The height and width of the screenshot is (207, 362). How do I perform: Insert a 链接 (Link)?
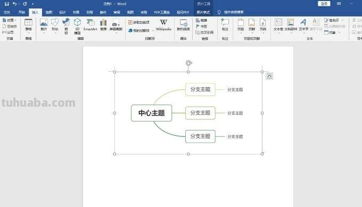pyautogui.click(x=201, y=20)
